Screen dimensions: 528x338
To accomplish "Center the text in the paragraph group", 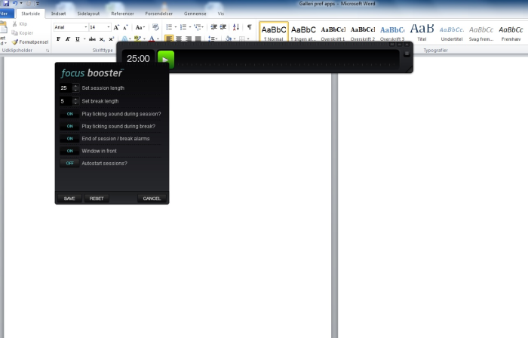I will (x=179, y=39).
